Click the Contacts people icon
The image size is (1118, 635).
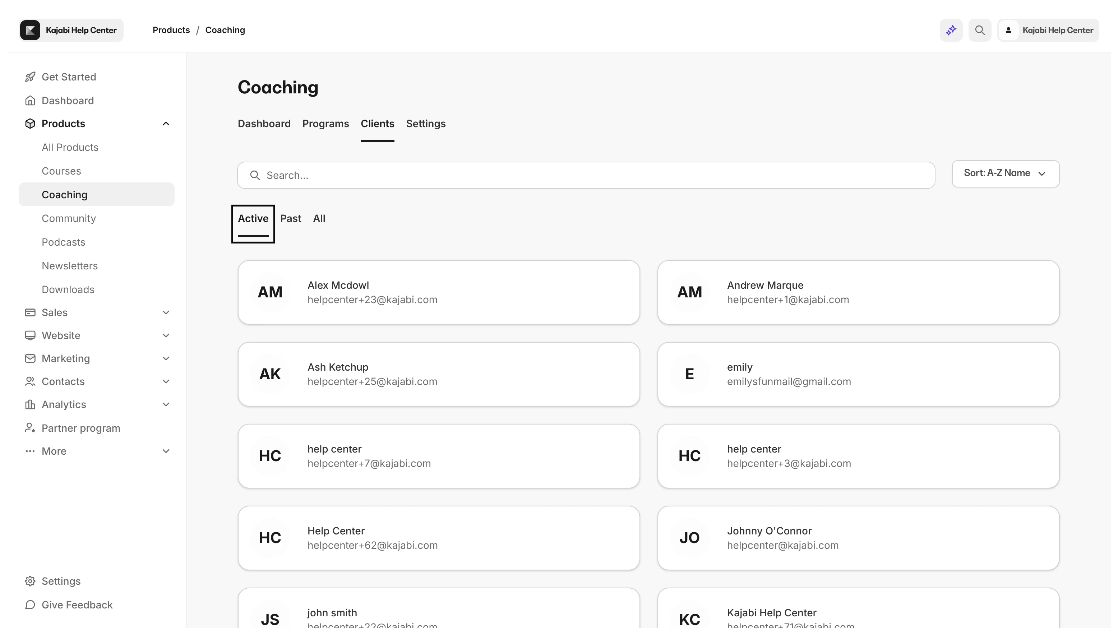pyautogui.click(x=30, y=381)
